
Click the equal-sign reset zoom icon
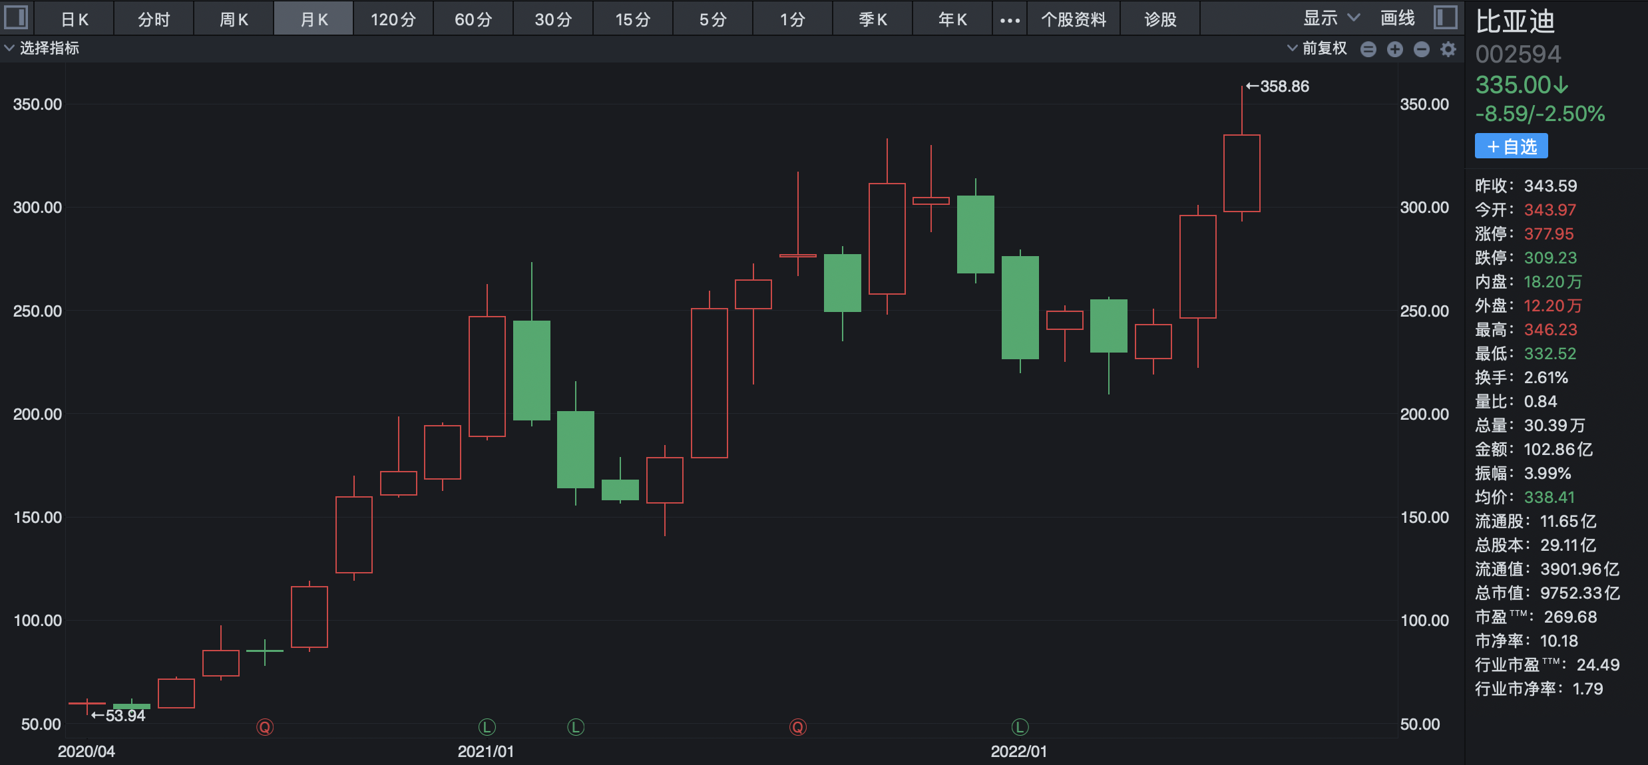coord(1368,49)
